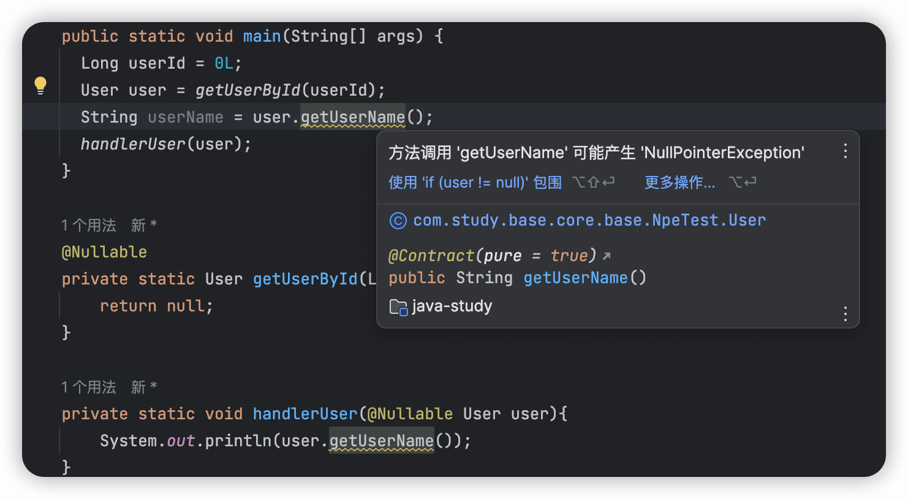Click the main method name
Screen dimensions: 908x499
coord(262,36)
